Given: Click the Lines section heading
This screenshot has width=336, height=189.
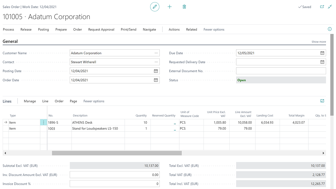Looking at the screenshot, I should 7,101.
